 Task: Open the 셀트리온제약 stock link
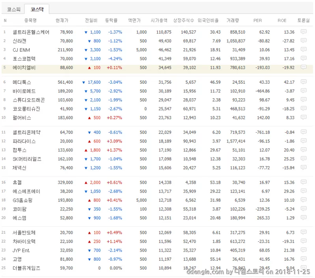coord(26,132)
